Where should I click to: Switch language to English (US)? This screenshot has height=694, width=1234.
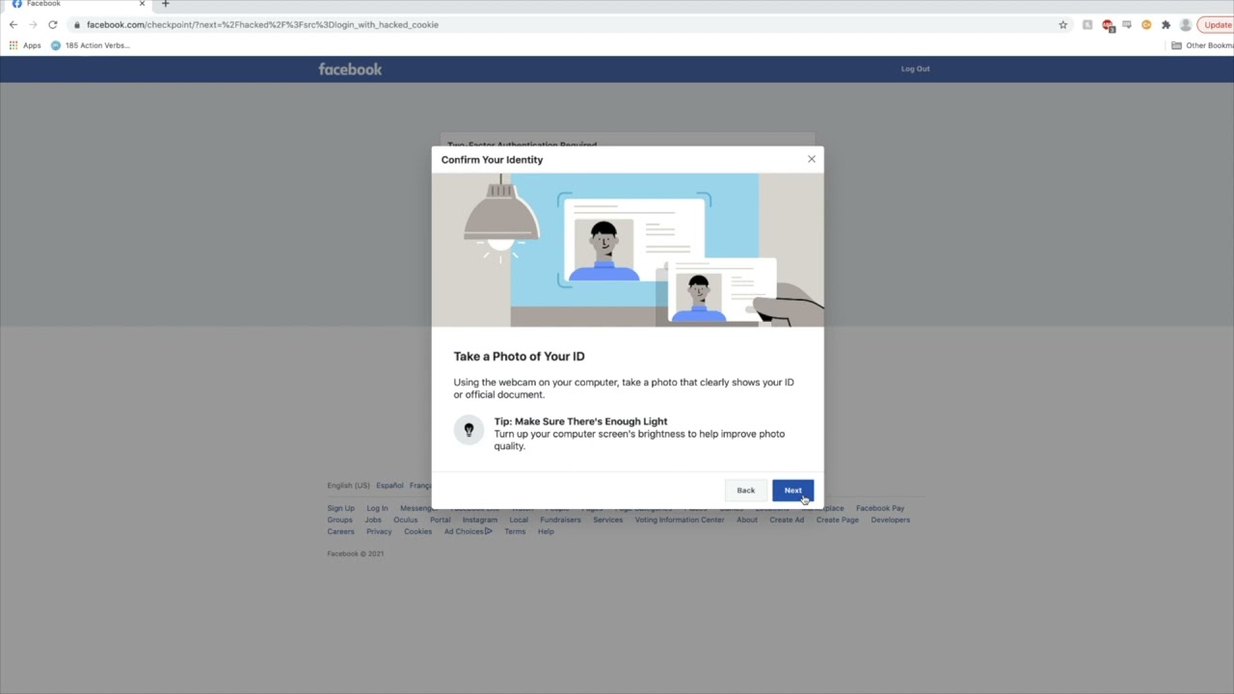(348, 486)
